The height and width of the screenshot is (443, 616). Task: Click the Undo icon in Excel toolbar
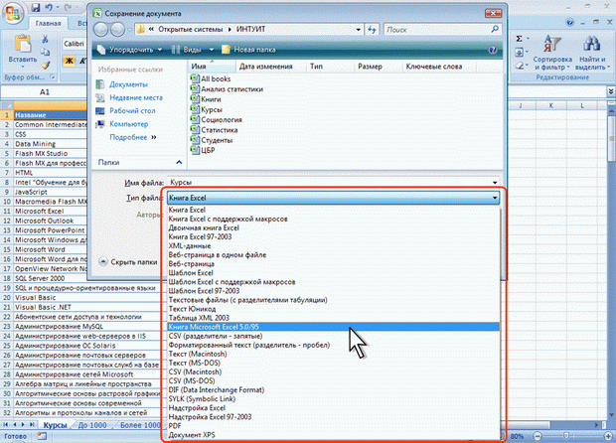pos(49,7)
